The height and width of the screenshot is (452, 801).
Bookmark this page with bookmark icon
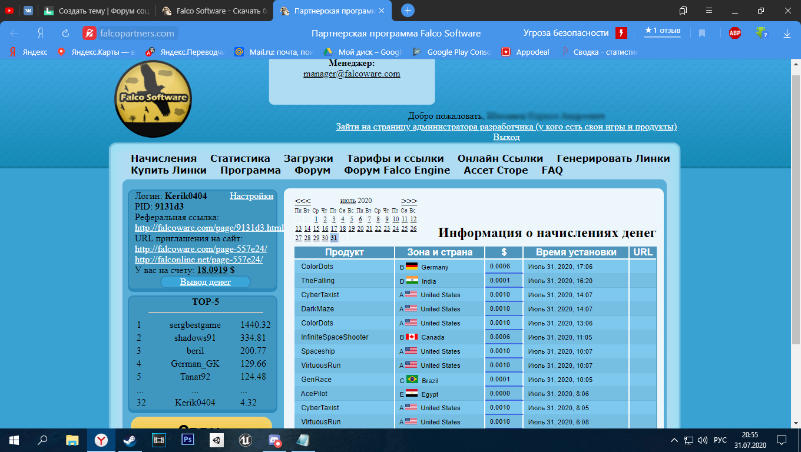(702, 34)
